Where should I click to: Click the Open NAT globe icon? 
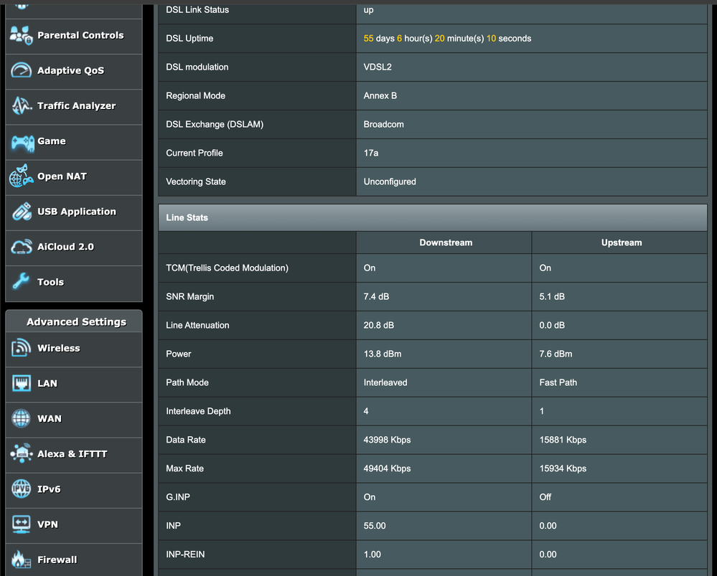click(x=22, y=176)
